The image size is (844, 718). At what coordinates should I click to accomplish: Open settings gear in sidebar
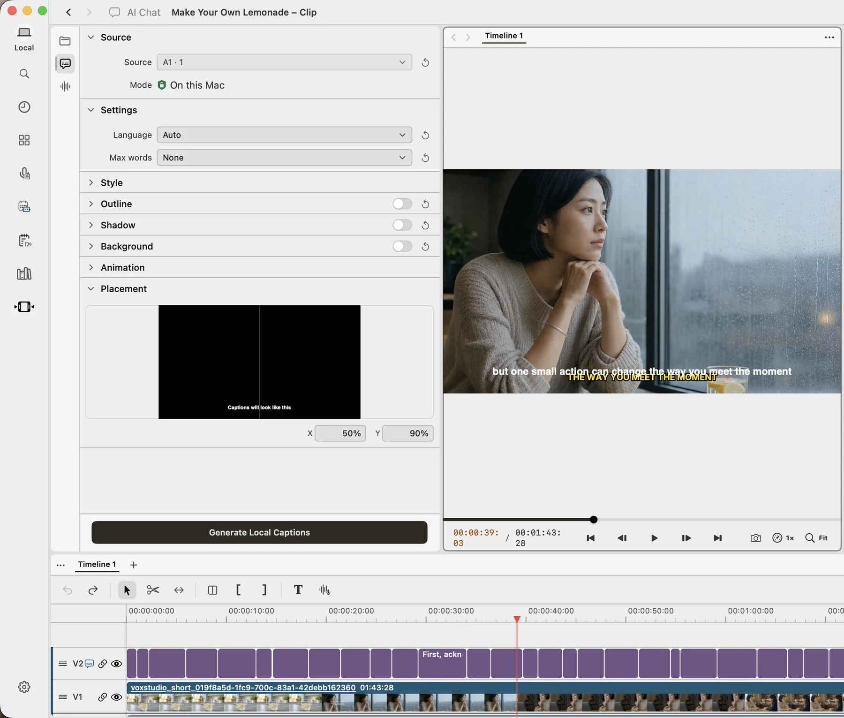tap(24, 687)
